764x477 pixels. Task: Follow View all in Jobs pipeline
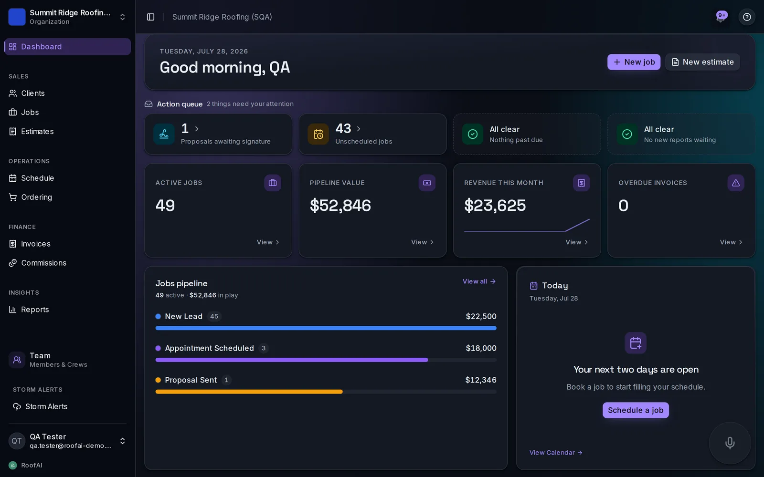(479, 281)
